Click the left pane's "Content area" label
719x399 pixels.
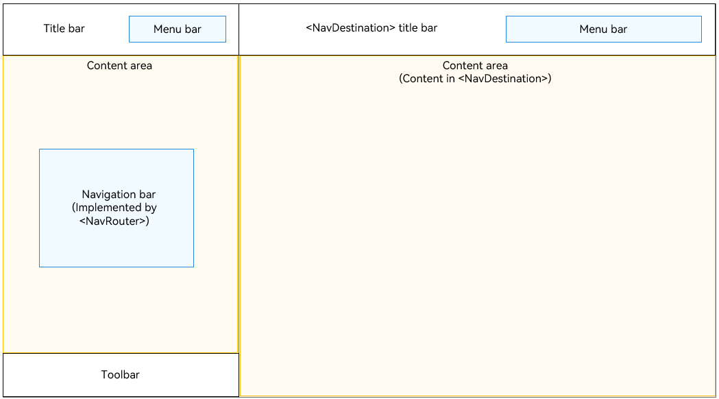coord(119,66)
